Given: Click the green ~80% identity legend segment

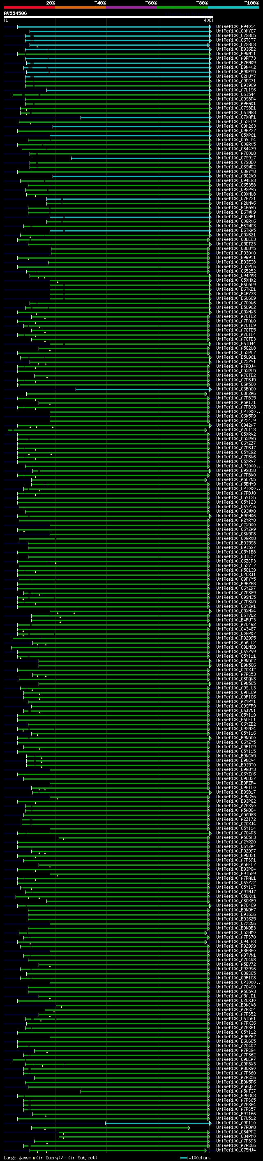Looking at the screenshot, I should (x=182, y=7).
